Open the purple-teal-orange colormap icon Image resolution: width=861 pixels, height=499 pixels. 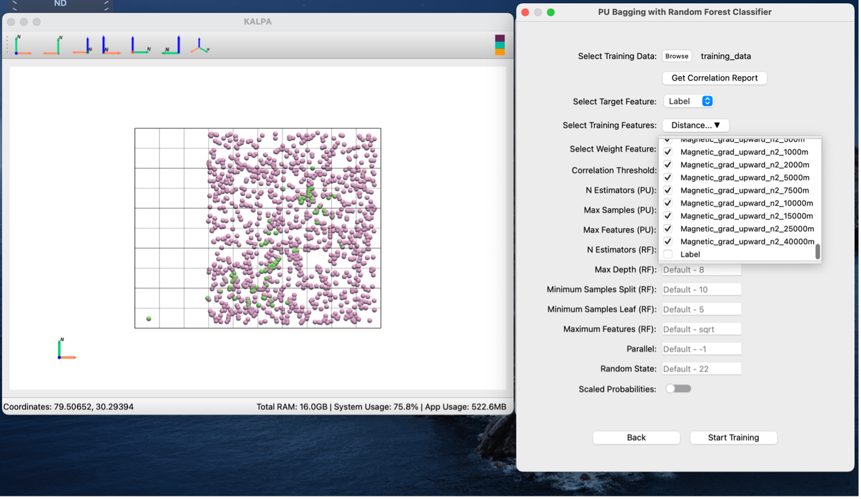click(500, 45)
